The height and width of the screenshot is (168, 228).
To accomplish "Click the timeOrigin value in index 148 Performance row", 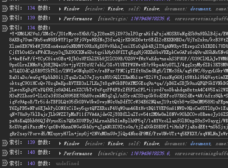I will point(150,153).
